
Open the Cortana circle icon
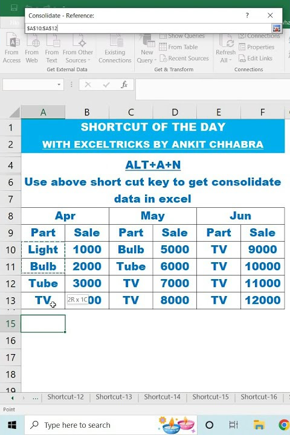click(210, 425)
